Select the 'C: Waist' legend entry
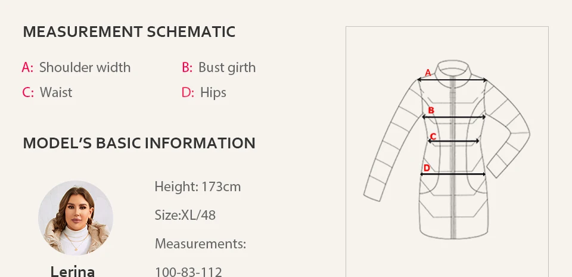 [47, 92]
